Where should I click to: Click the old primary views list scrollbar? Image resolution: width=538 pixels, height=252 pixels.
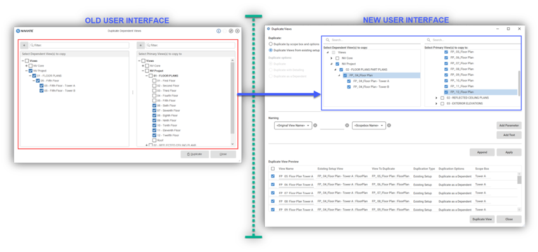233,97
